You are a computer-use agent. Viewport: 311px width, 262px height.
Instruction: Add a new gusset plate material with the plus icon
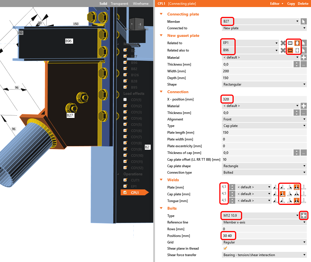pyautogui.click(x=303, y=58)
